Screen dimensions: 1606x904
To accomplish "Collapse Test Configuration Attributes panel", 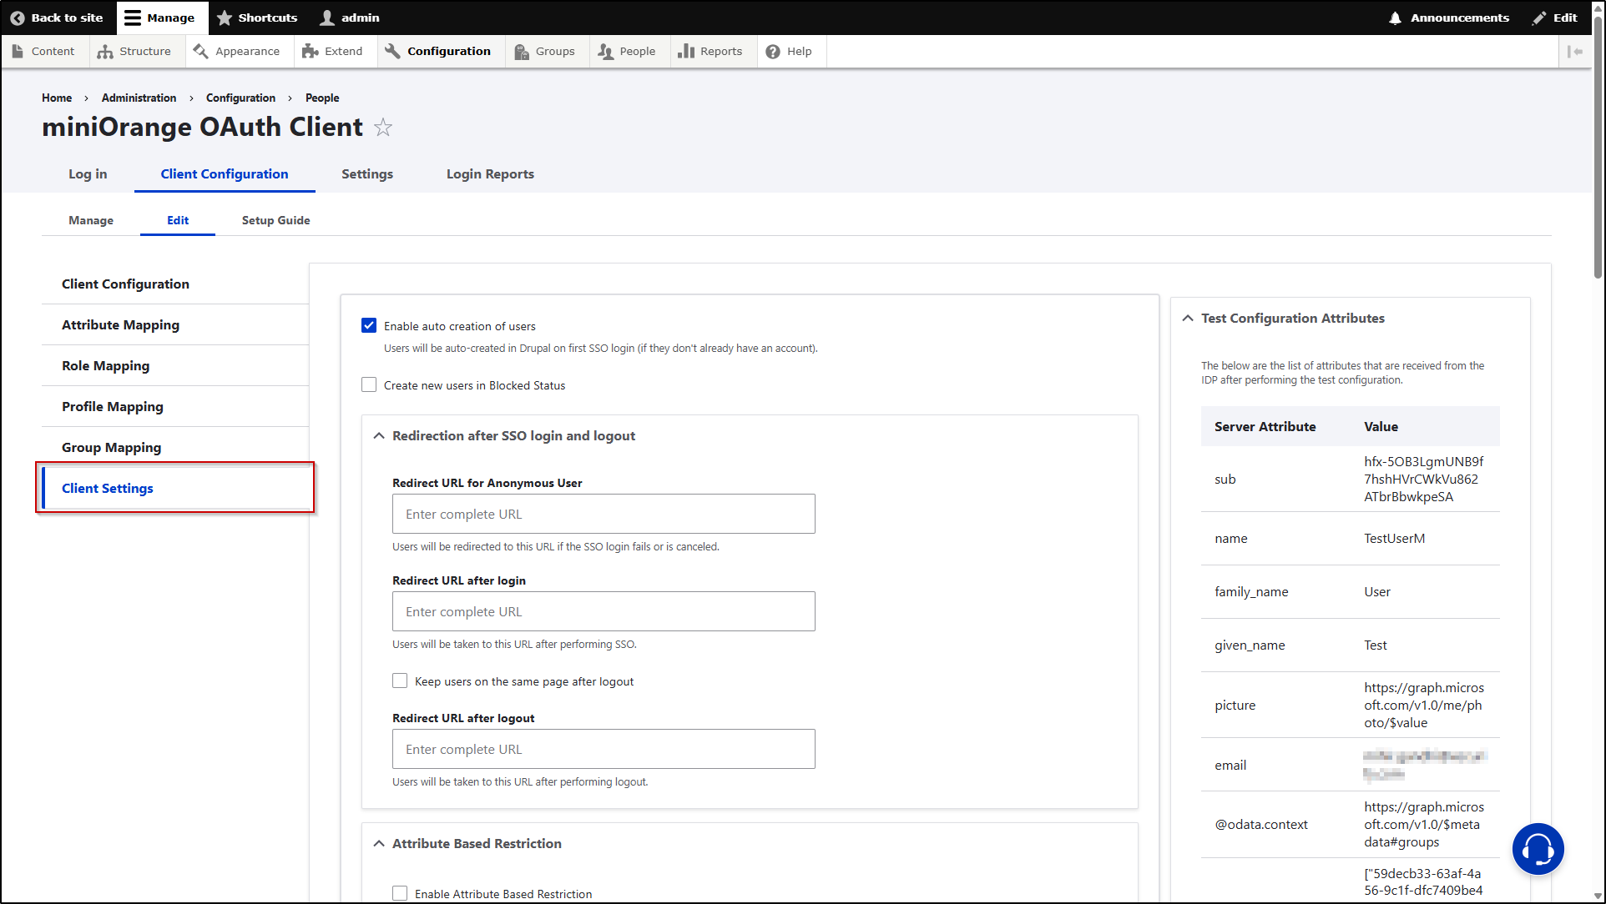I will coord(1188,318).
